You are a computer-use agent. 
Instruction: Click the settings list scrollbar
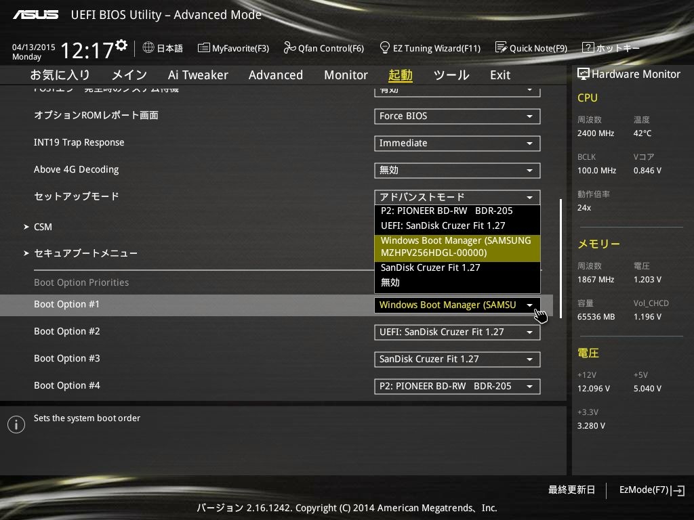tap(560, 258)
